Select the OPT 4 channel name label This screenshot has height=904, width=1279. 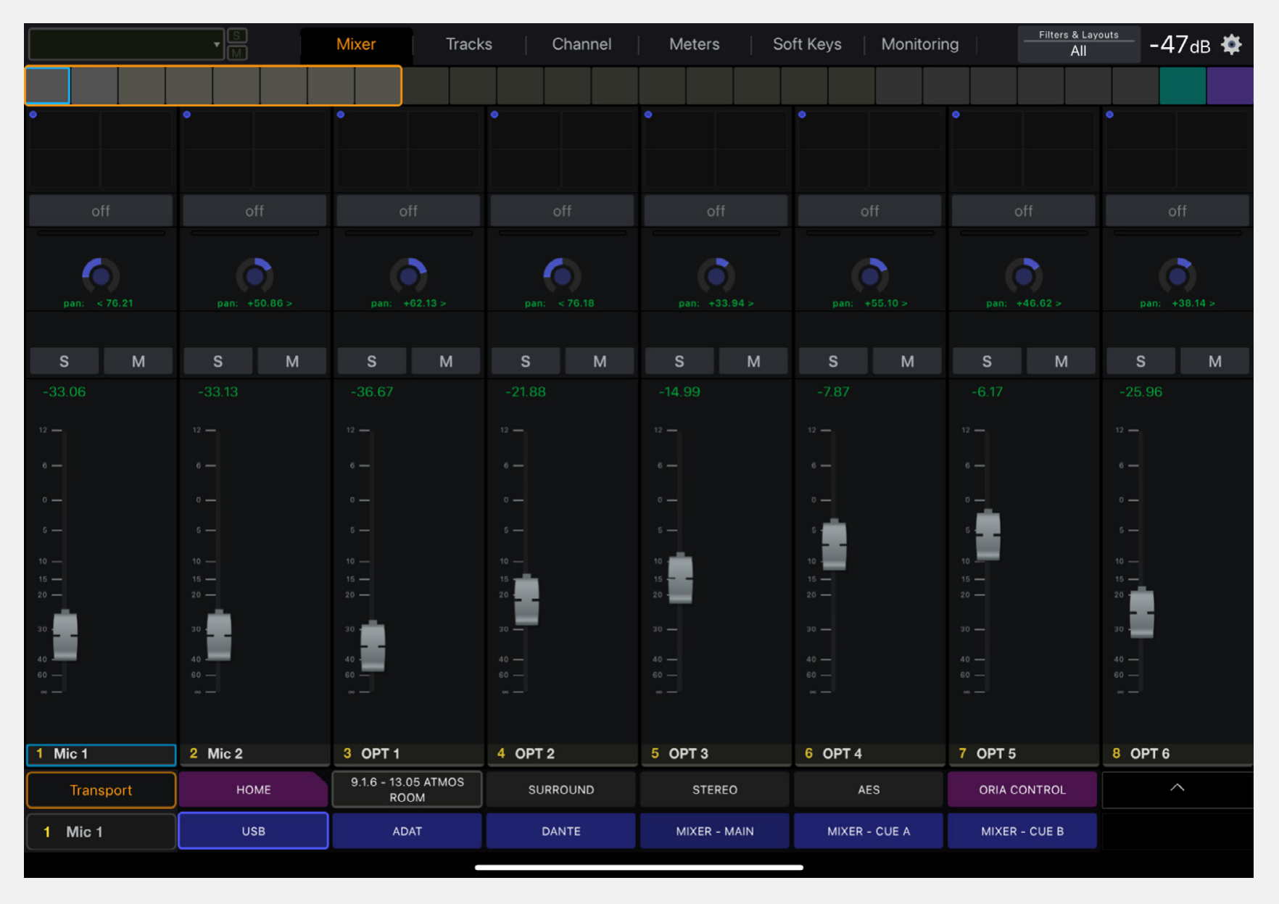(869, 754)
